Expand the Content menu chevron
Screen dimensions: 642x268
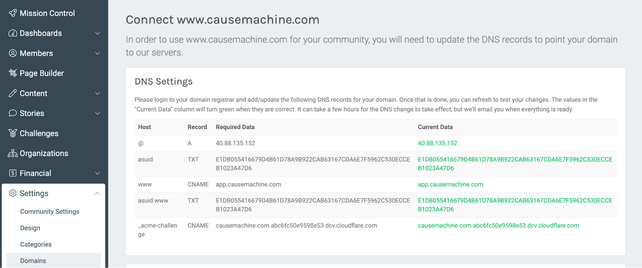coord(98,93)
